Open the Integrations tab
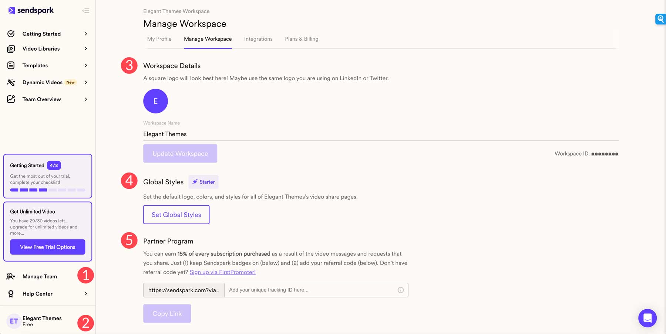Image resolution: width=666 pixels, height=334 pixels. [258, 39]
